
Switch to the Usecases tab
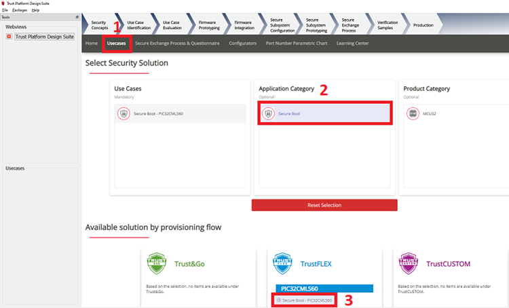coord(116,43)
